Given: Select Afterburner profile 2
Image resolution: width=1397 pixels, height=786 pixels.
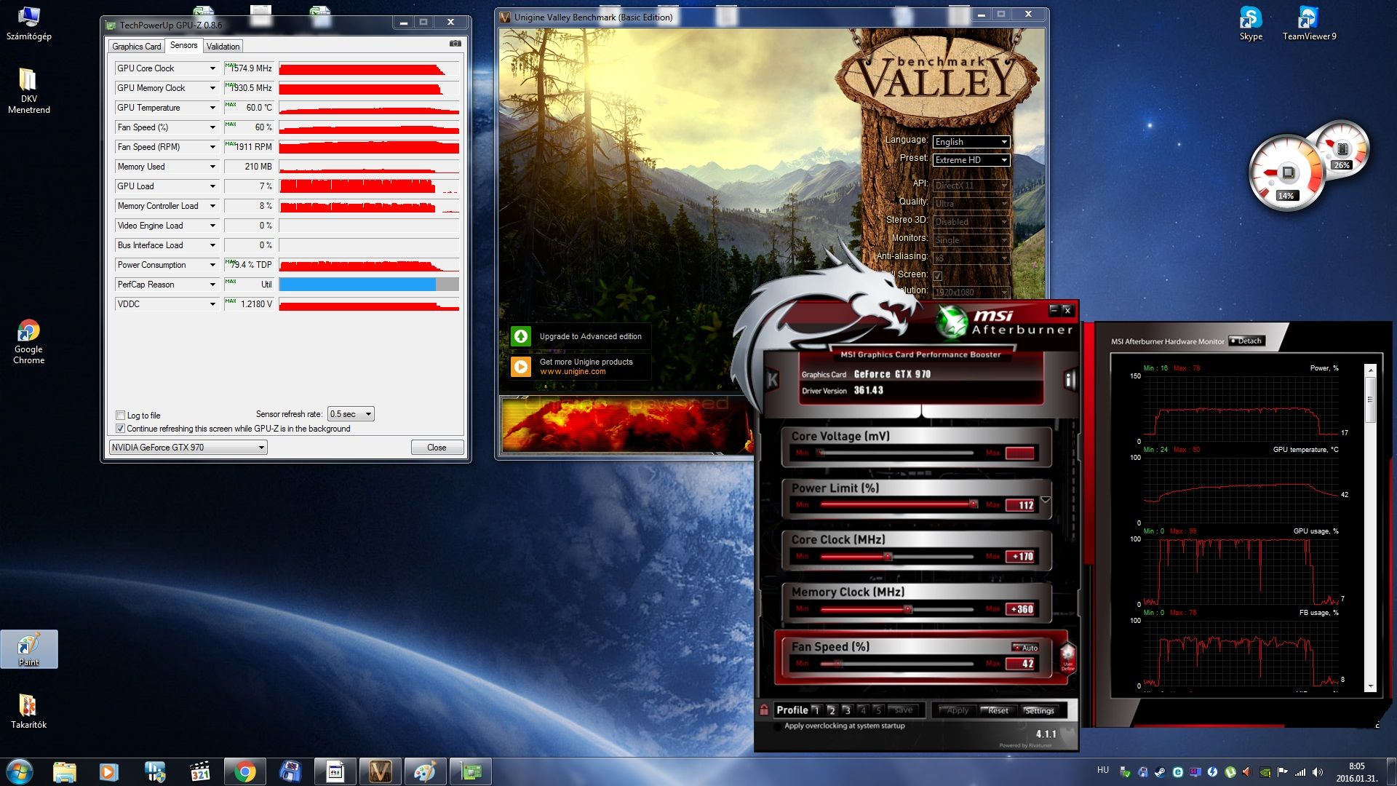Looking at the screenshot, I should click(x=832, y=710).
